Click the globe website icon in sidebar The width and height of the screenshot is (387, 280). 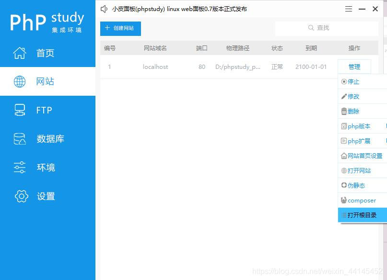point(20,81)
